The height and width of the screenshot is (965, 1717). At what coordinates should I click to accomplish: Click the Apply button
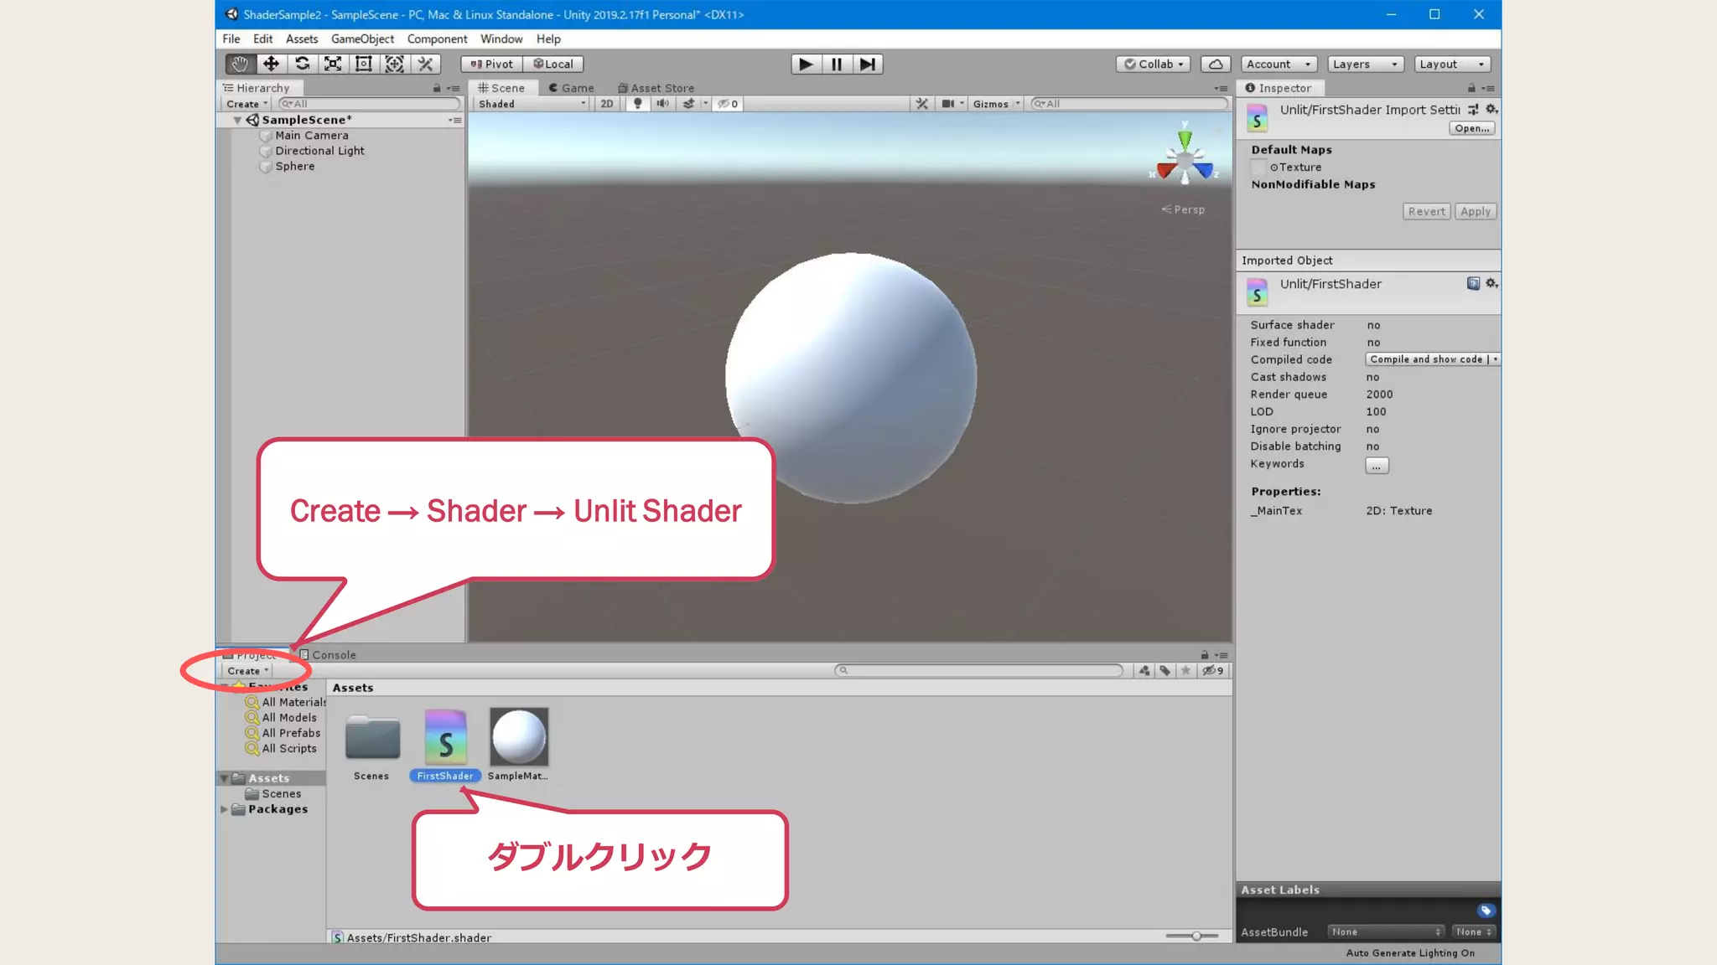click(1475, 212)
